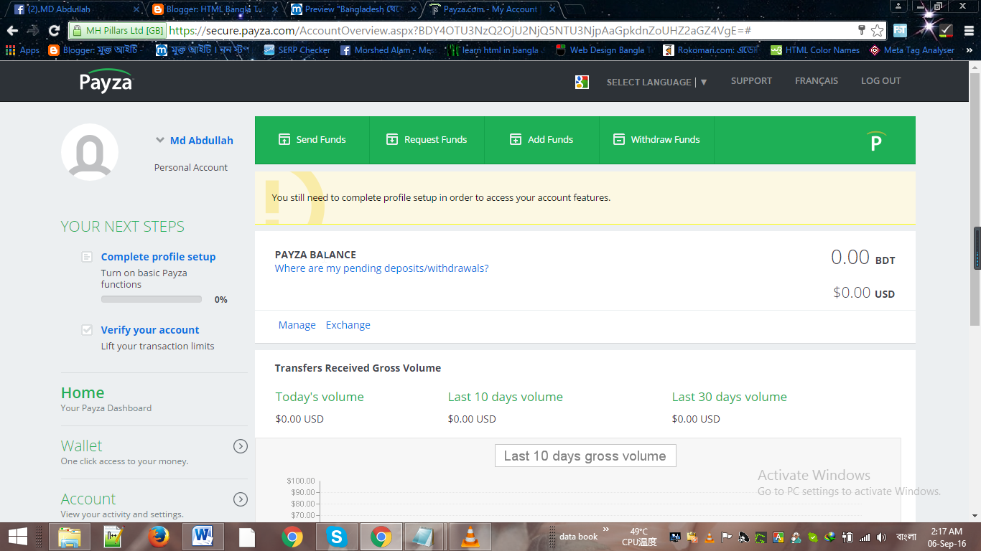This screenshot has height=551, width=981.
Task: Open Firefox from the taskbar
Action: pyautogui.click(x=158, y=537)
